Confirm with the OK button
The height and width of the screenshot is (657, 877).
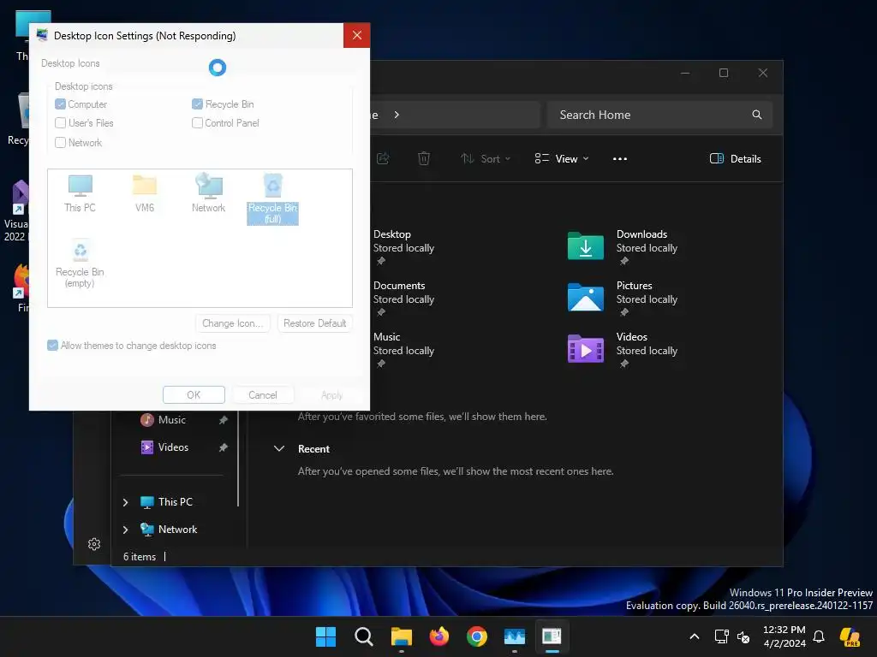tap(194, 395)
